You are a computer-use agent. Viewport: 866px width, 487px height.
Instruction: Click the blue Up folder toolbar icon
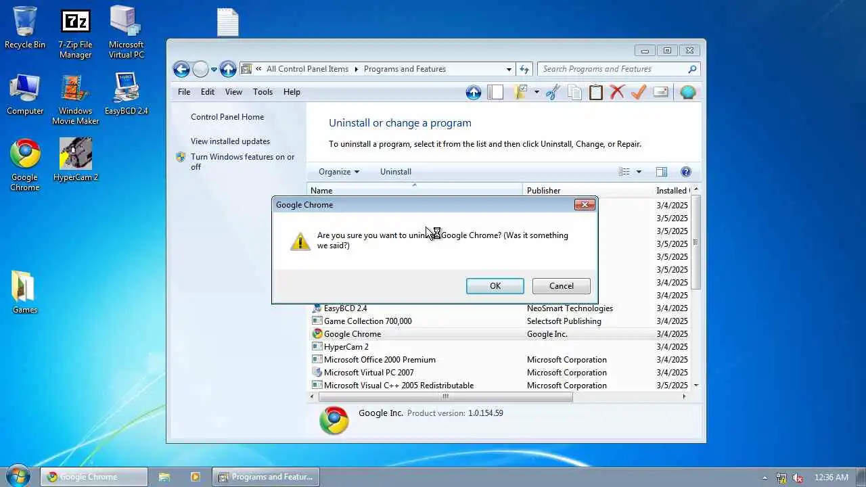click(x=474, y=93)
